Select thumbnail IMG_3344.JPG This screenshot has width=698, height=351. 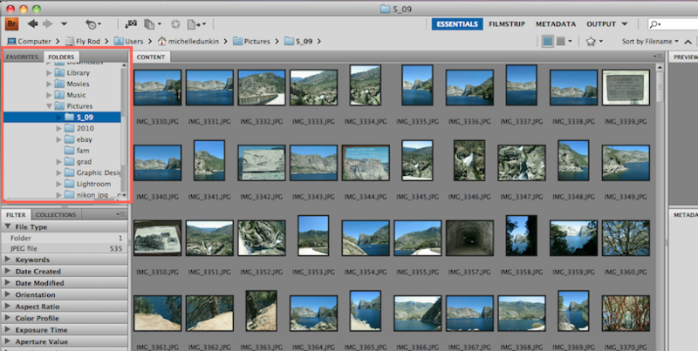[365, 163]
